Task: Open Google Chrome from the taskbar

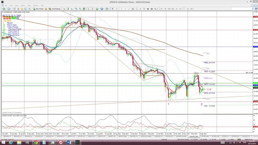Action: pyautogui.click(x=36, y=142)
